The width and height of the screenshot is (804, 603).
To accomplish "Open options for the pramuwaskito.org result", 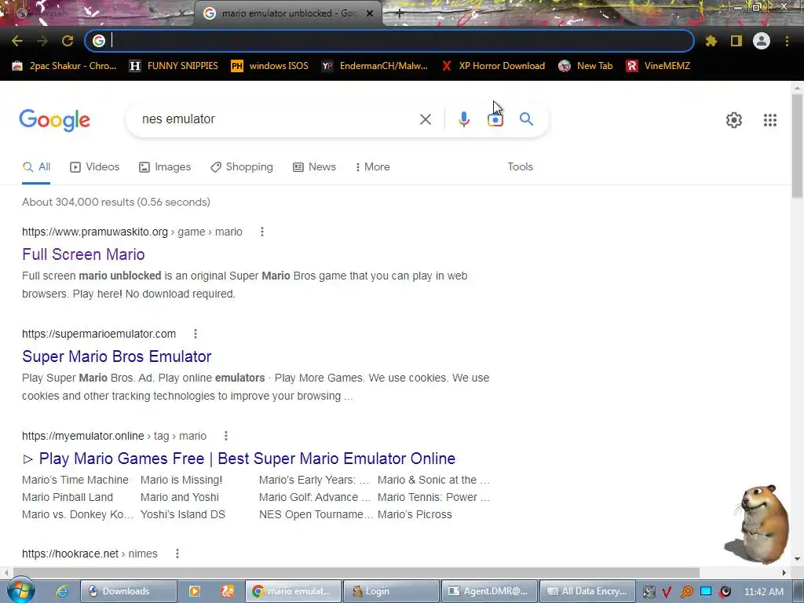I will [x=262, y=232].
